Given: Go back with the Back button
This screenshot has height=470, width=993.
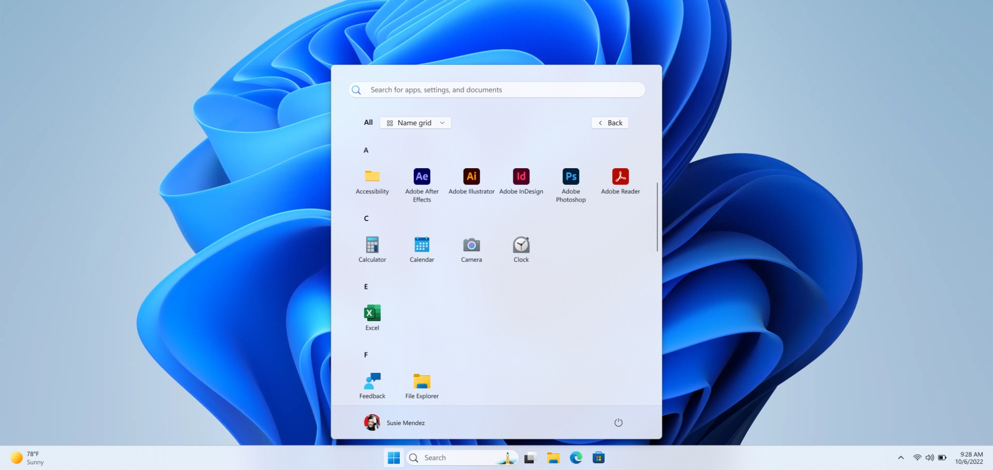Looking at the screenshot, I should (610, 123).
